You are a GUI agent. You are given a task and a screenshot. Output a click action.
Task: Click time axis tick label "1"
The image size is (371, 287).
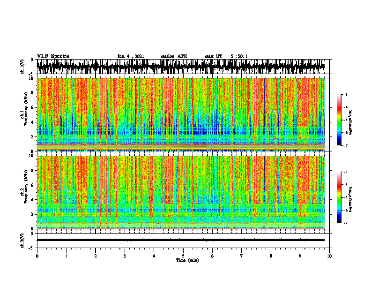pos(66,256)
